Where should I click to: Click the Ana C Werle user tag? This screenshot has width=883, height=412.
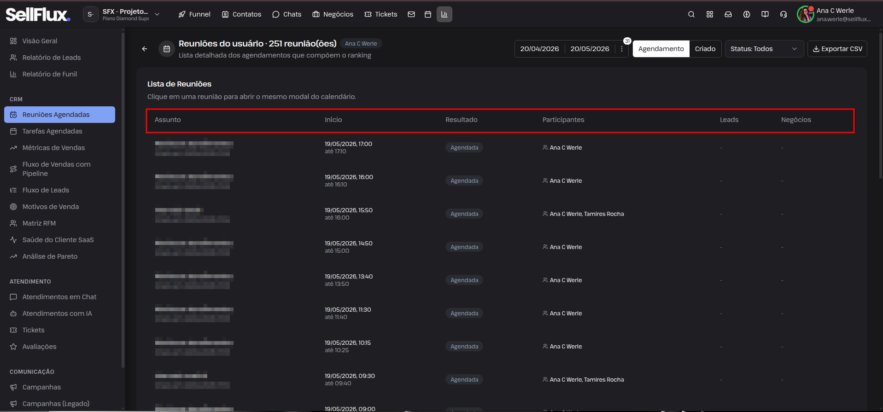[361, 44]
